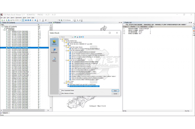This screenshot has height=129, width=195.
Task: Click the green back arrow in main toolbar
Action: [2, 20]
